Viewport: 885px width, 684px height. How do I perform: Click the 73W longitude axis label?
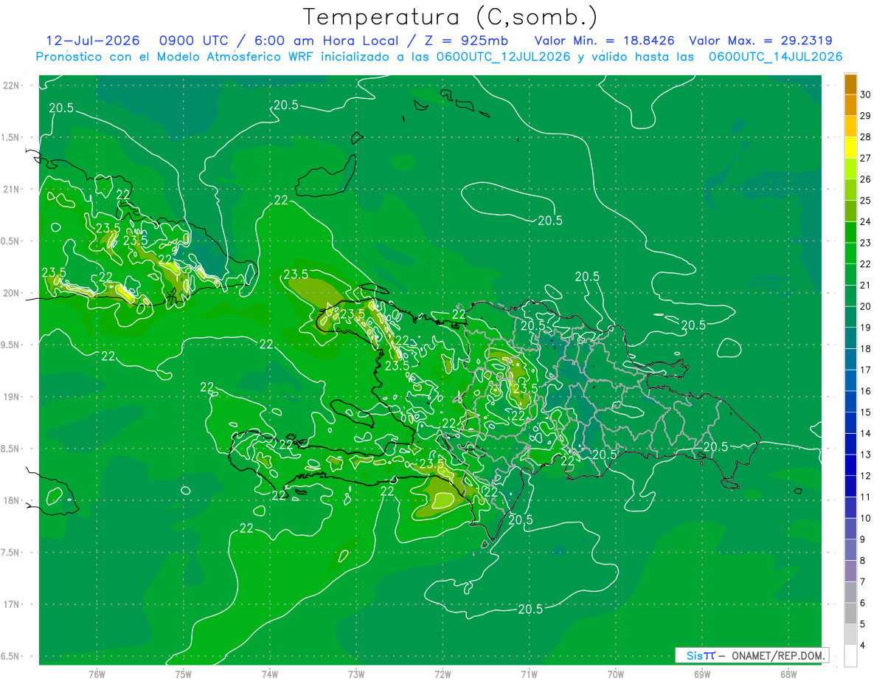[x=356, y=674]
